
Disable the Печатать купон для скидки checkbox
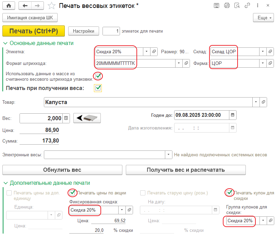click(x=229, y=193)
